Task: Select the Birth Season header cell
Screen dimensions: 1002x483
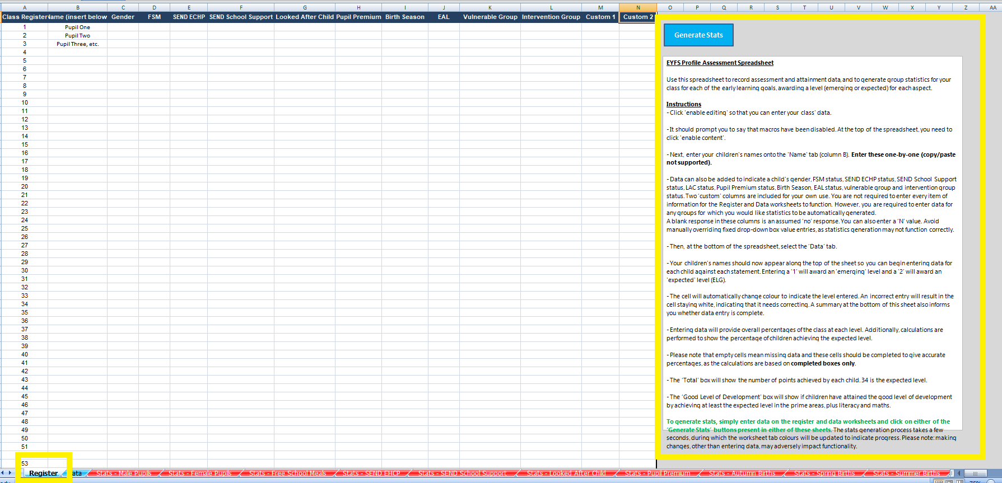Action: [x=404, y=17]
